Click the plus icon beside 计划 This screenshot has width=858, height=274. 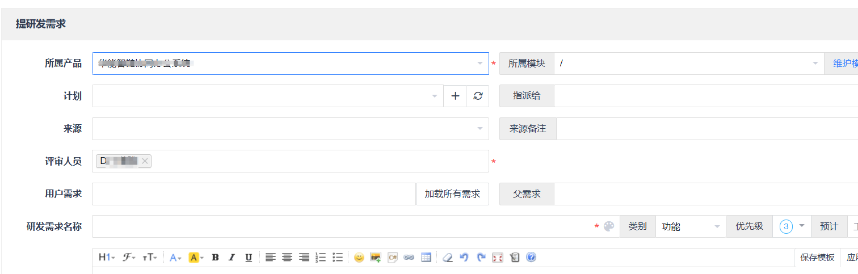click(x=455, y=96)
